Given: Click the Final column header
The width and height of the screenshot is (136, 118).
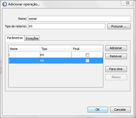Looking at the screenshot, I should (87, 49).
